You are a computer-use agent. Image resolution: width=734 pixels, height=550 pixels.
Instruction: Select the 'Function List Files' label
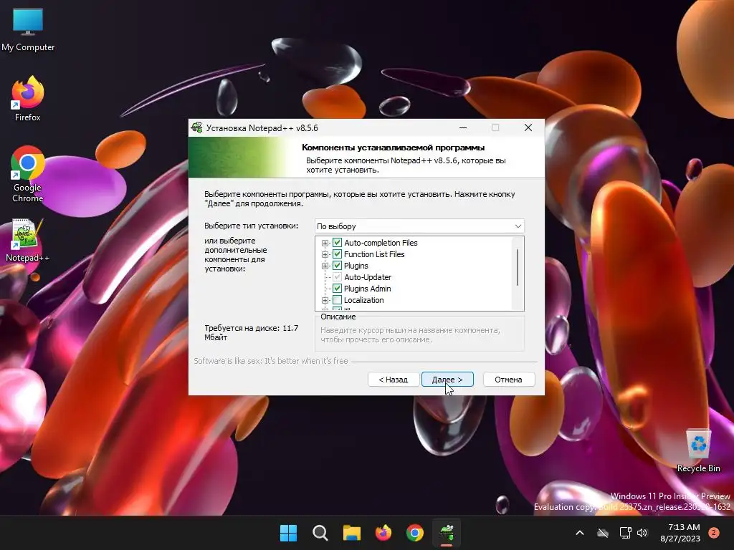[x=374, y=254]
